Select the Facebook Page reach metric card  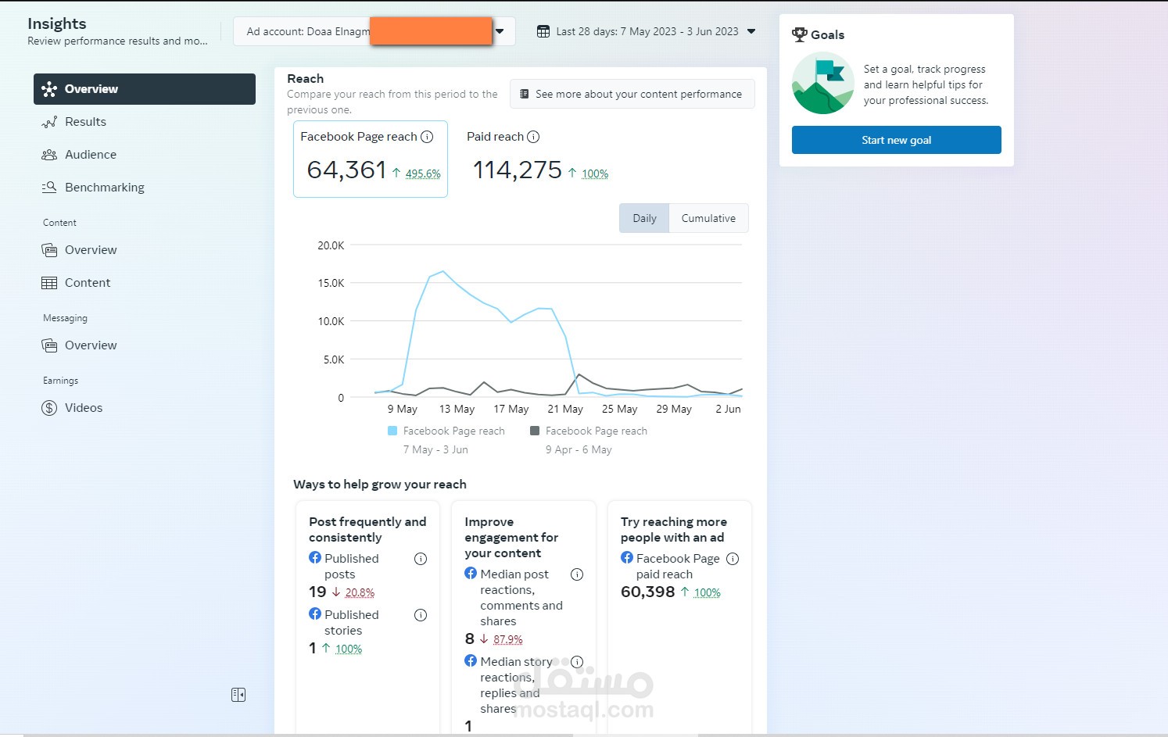click(371, 159)
